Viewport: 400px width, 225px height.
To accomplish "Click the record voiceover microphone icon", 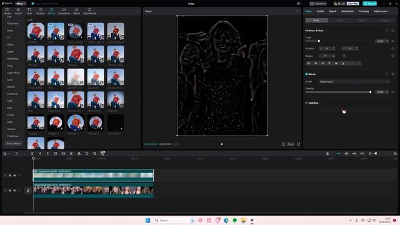I will 327,154.
